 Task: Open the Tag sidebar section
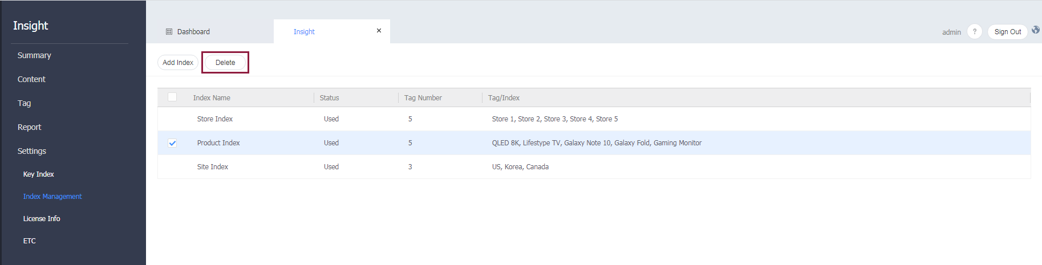(24, 103)
